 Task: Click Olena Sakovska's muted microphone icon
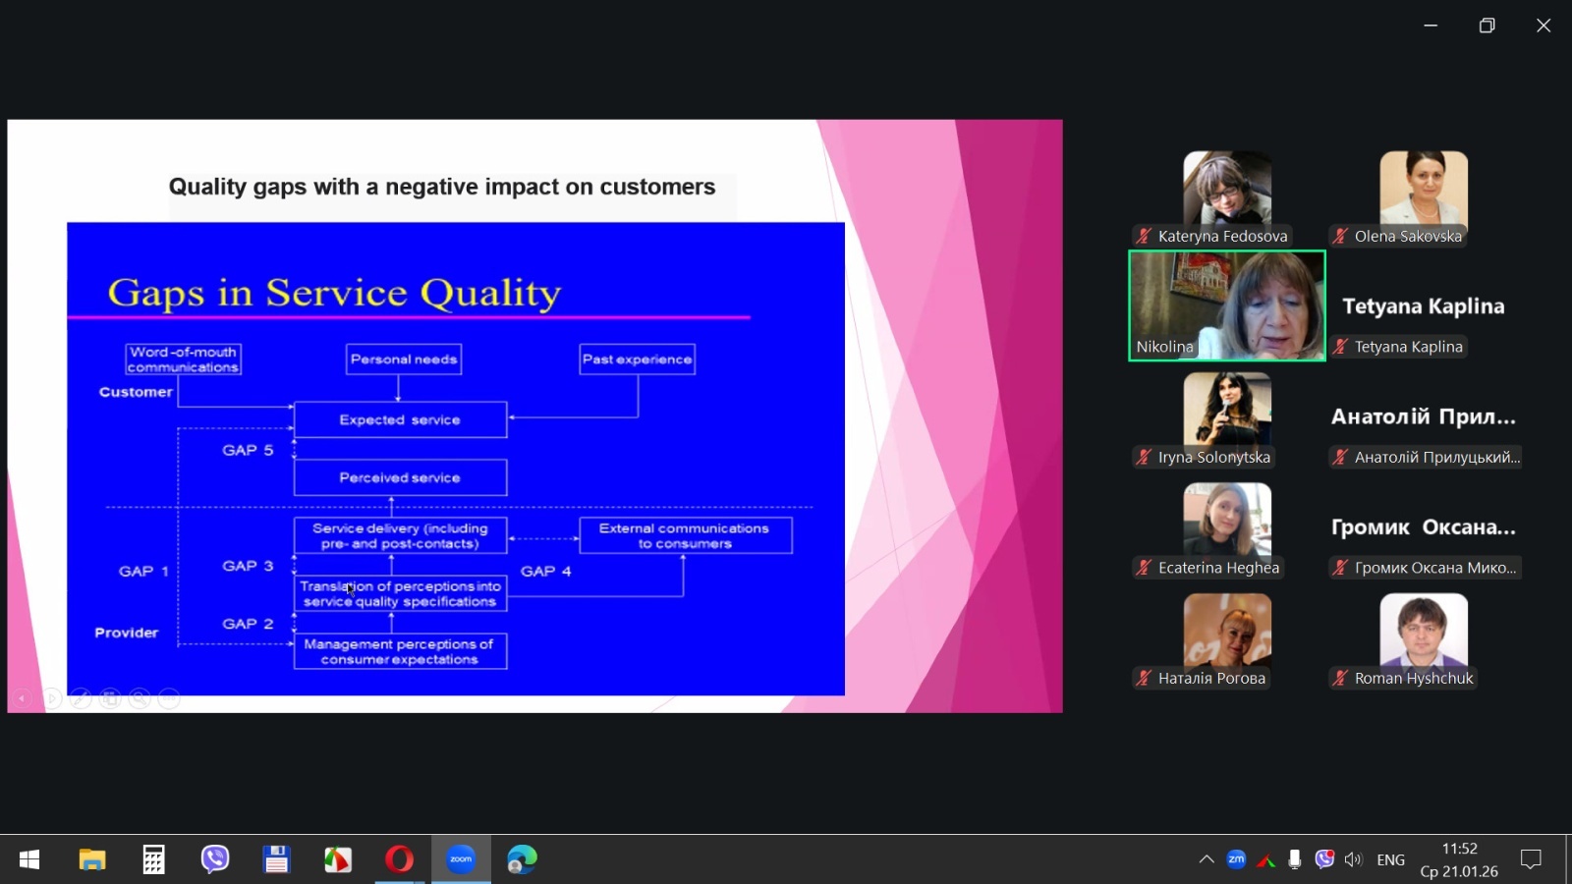[1340, 236]
